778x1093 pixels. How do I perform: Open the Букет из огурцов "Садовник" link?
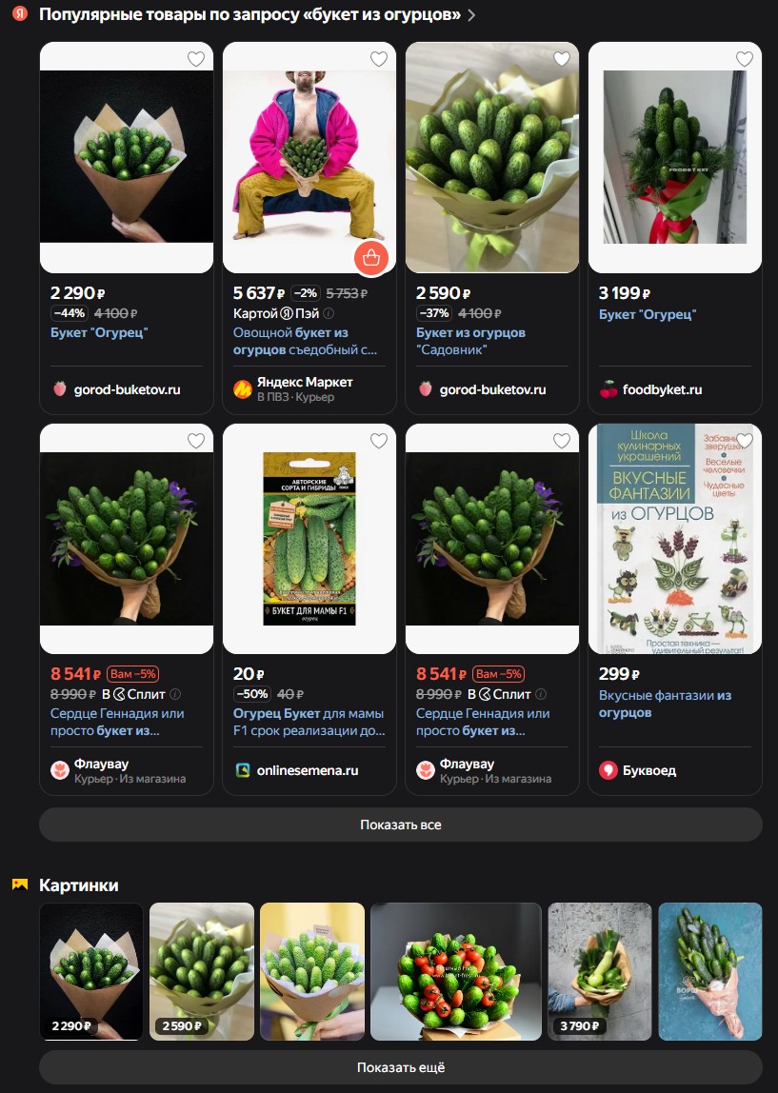[x=470, y=341]
